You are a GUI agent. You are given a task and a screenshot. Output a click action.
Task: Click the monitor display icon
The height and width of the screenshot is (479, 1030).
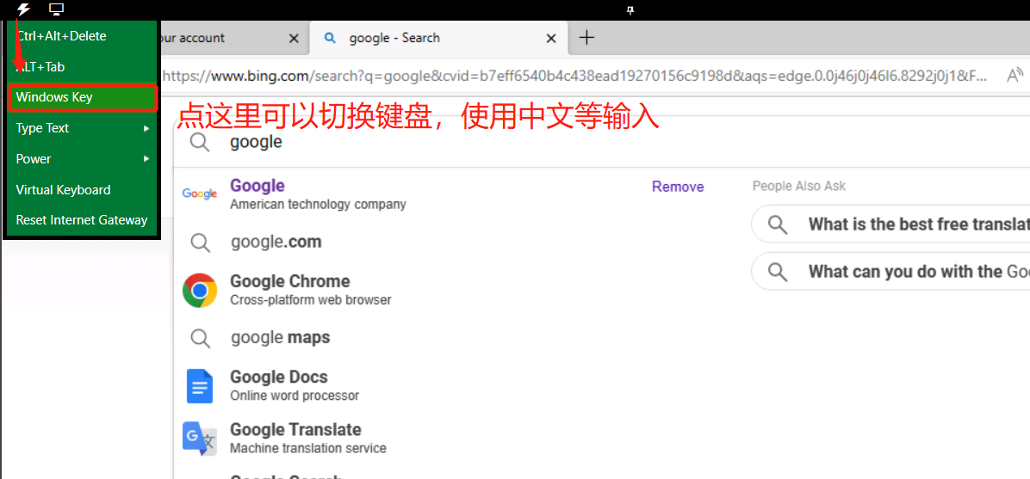[x=57, y=9]
